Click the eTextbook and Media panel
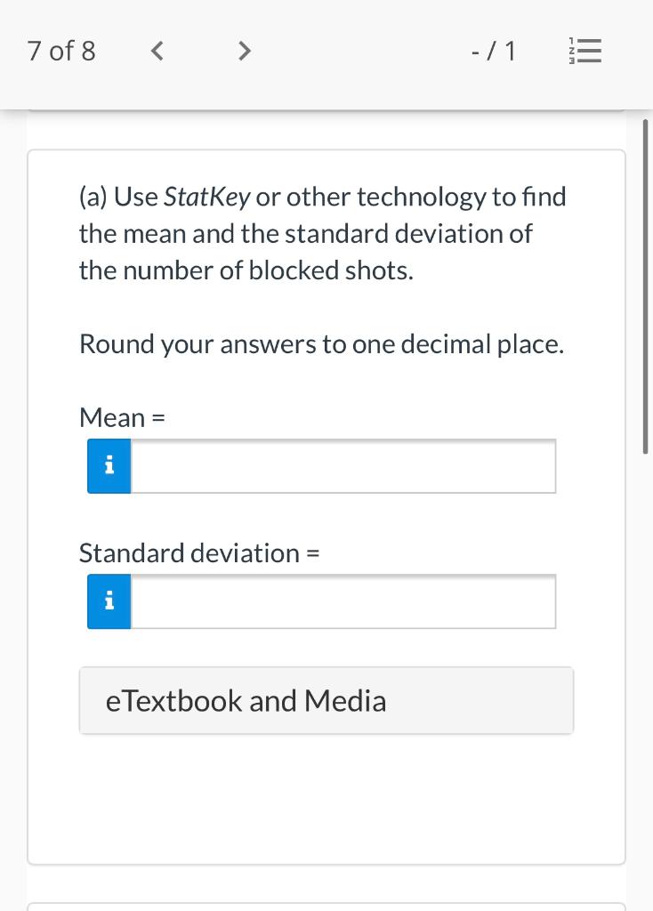The height and width of the screenshot is (911, 653). click(x=326, y=700)
